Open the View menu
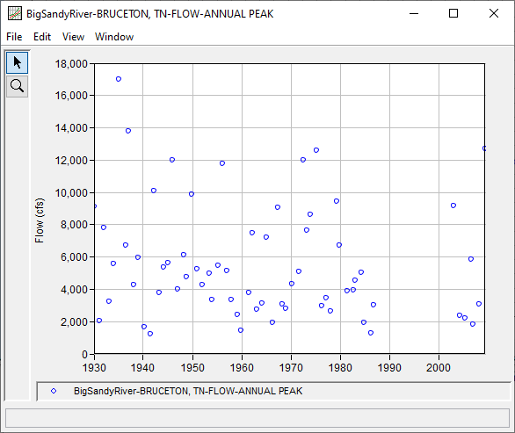This screenshot has height=433, width=515. pyautogui.click(x=73, y=37)
